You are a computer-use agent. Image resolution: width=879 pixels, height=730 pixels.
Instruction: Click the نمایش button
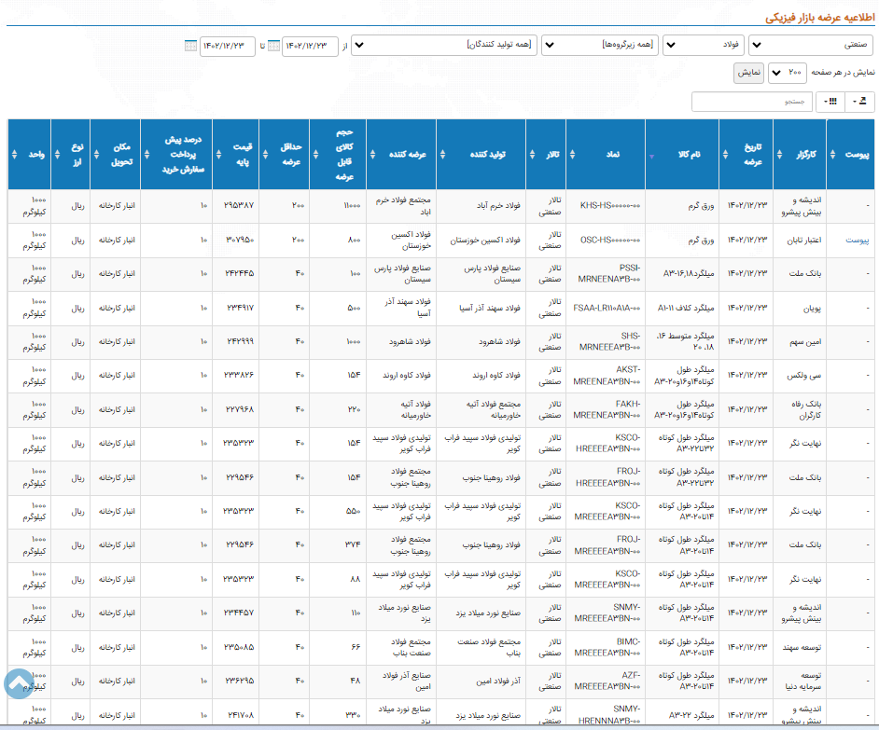point(749,73)
